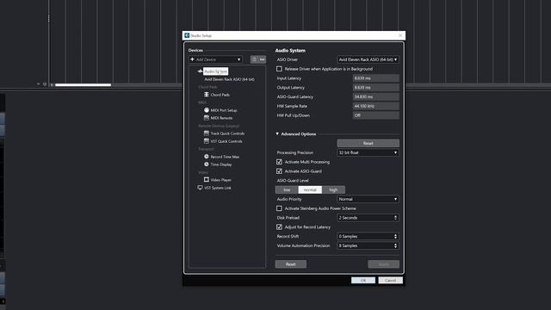Select the Time Display clock icon

pos(207,164)
